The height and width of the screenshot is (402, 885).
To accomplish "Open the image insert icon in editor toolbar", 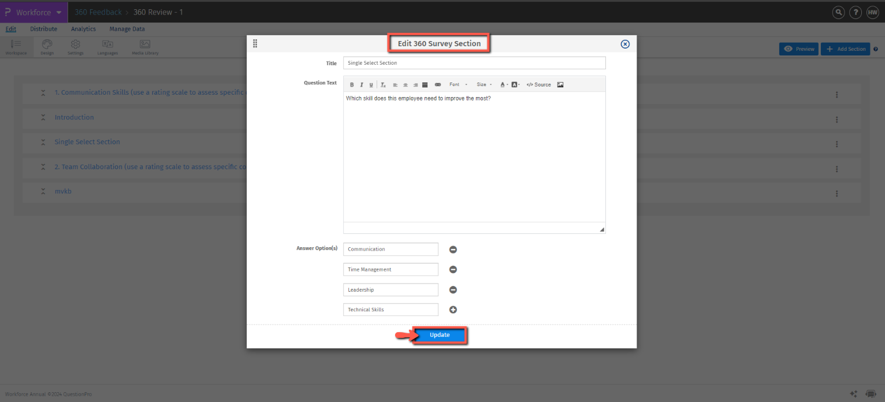I will [x=560, y=84].
